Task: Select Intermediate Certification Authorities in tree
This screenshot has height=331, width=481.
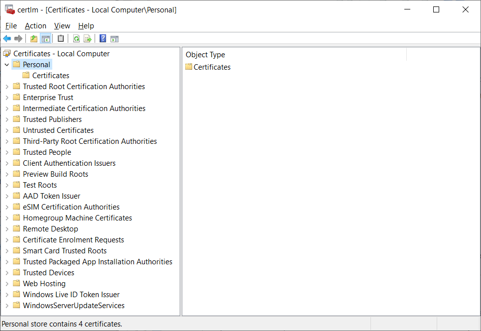Action: pos(84,109)
